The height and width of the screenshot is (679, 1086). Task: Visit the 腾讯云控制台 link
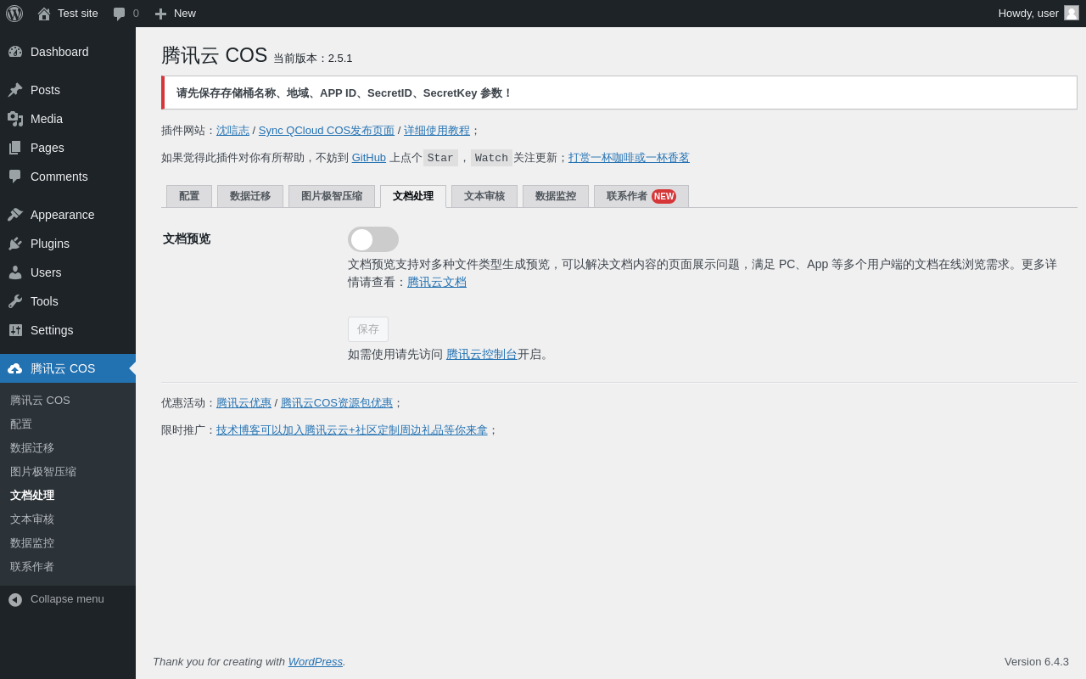click(x=482, y=354)
